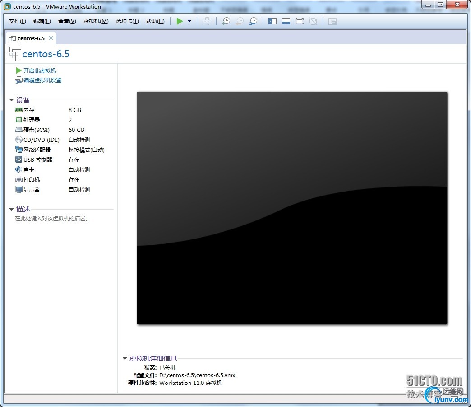471x407 pixels.
Task: Click the take snapshot toolbar icon
Action: tap(226, 21)
